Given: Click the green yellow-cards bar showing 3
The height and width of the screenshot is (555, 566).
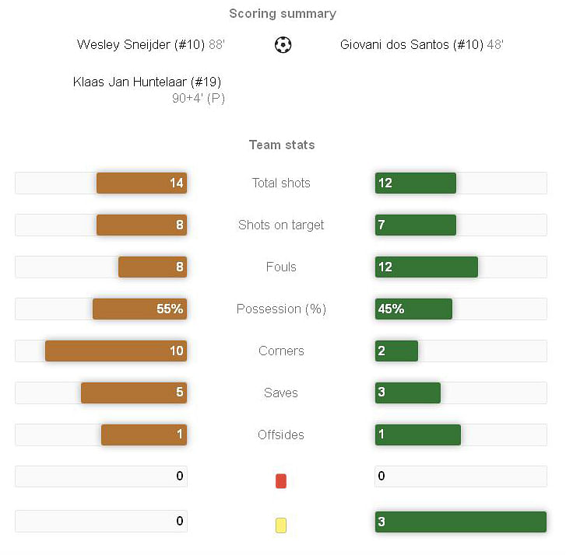Looking at the screenshot, I should 460,522.
